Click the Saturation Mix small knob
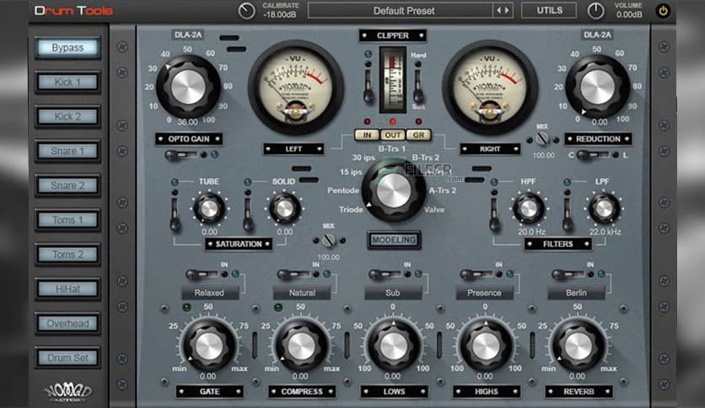This screenshot has width=705, height=408. [329, 240]
